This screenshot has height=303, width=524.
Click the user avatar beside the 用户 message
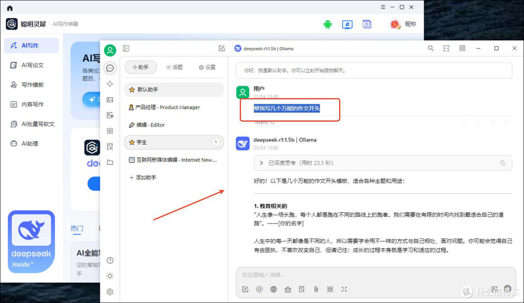(x=243, y=92)
